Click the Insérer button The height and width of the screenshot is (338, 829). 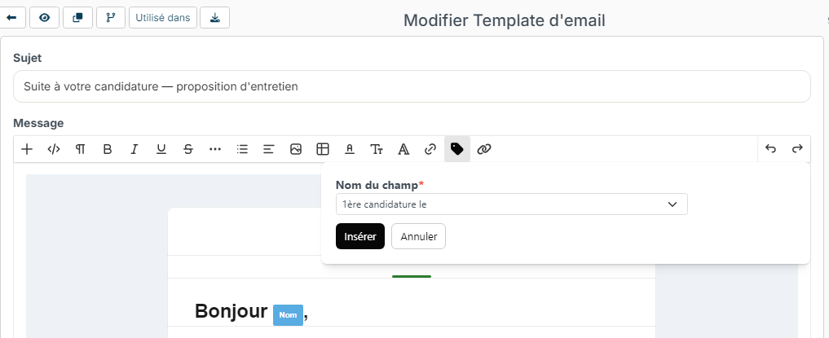click(360, 236)
